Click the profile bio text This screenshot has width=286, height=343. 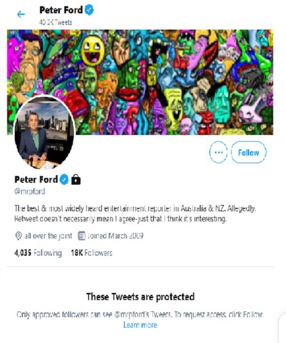tap(135, 214)
